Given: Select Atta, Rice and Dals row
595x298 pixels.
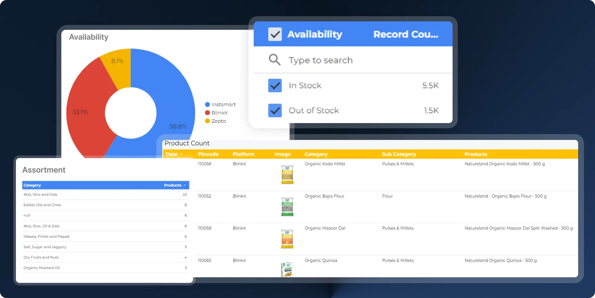Looking at the screenshot, I should tap(105, 195).
